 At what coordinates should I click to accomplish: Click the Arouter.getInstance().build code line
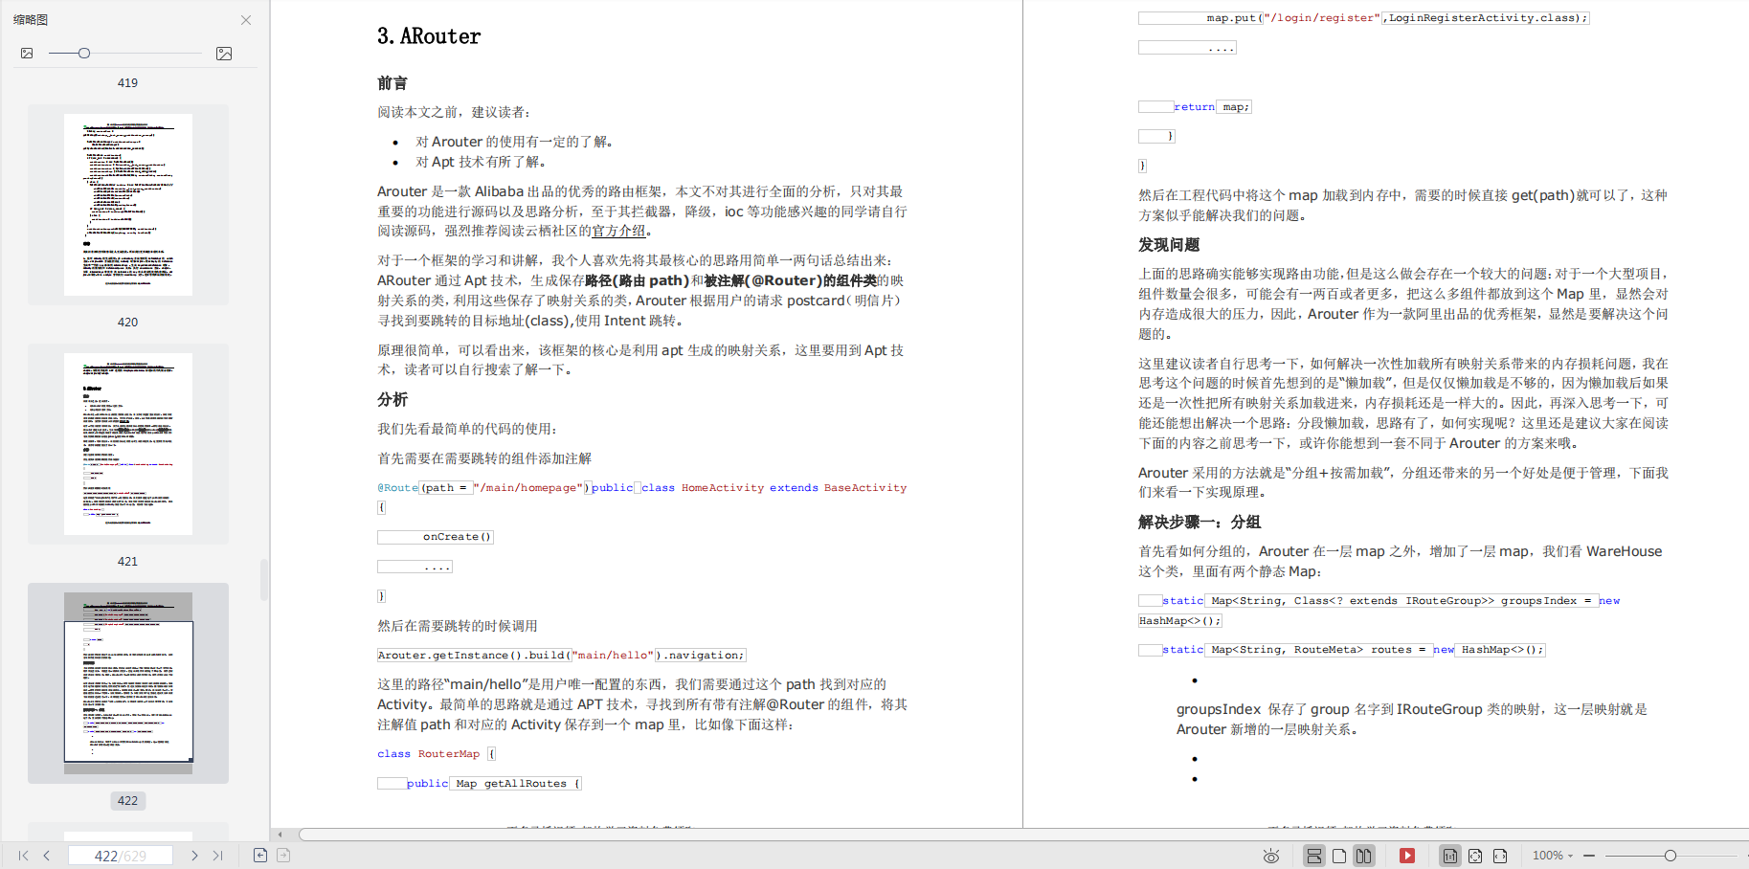(x=561, y=656)
